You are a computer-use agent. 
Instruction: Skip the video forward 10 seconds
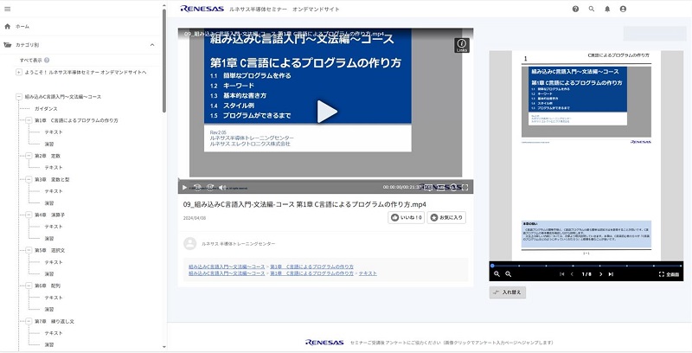(x=210, y=188)
